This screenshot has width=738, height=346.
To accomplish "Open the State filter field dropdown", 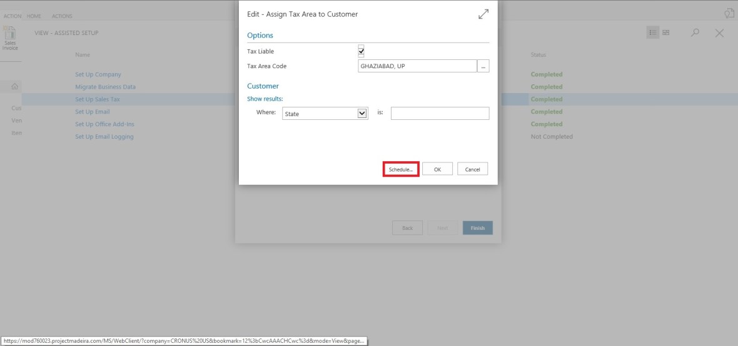I will (x=361, y=114).
